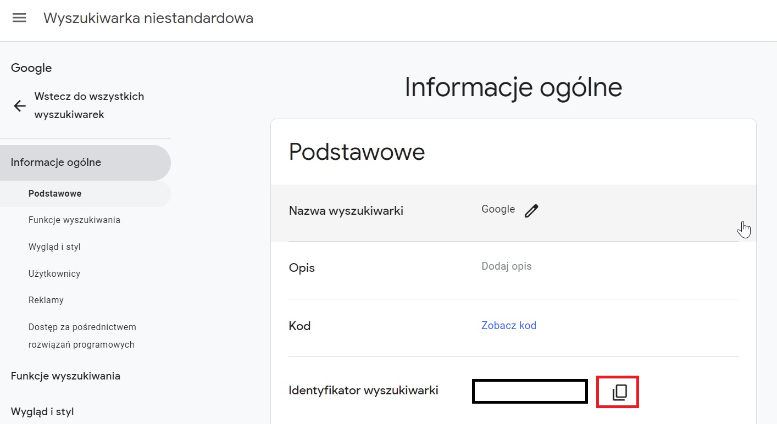Click Dodaj opis to add a description

506,266
